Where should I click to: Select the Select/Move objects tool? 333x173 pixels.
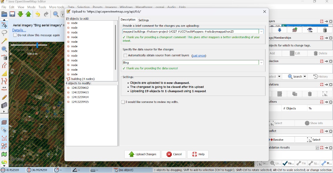pos(4,25)
